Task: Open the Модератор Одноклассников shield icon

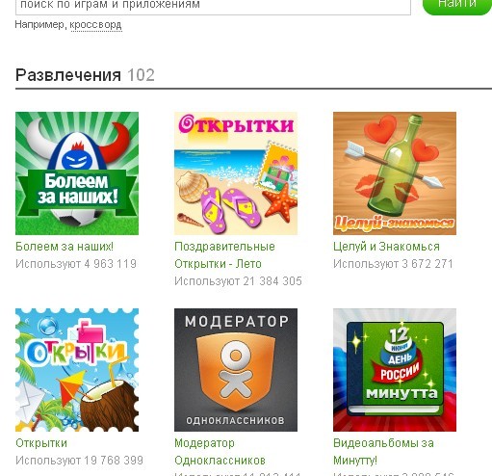Action: coord(236,370)
